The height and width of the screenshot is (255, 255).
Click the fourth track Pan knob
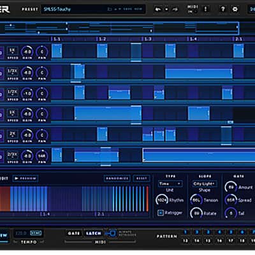[x=42, y=114]
